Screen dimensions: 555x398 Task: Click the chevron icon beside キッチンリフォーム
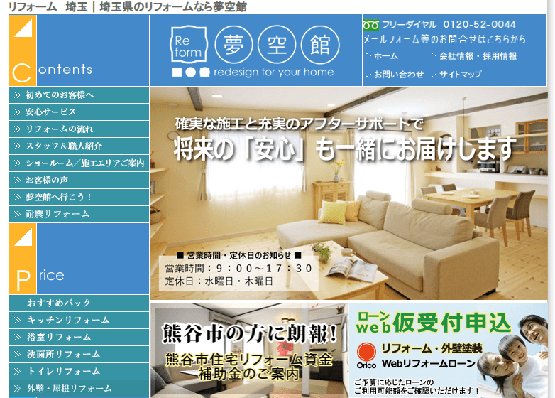[x=16, y=321]
